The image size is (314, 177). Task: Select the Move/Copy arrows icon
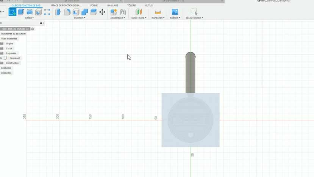pyautogui.click(x=102, y=12)
